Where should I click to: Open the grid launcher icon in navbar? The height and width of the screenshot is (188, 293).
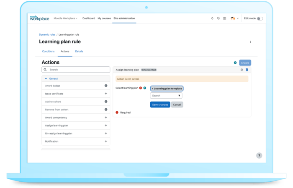[x=225, y=18]
